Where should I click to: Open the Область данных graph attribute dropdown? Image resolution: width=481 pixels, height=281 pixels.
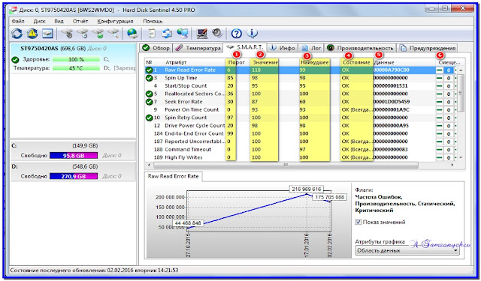[x=407, y=250]
